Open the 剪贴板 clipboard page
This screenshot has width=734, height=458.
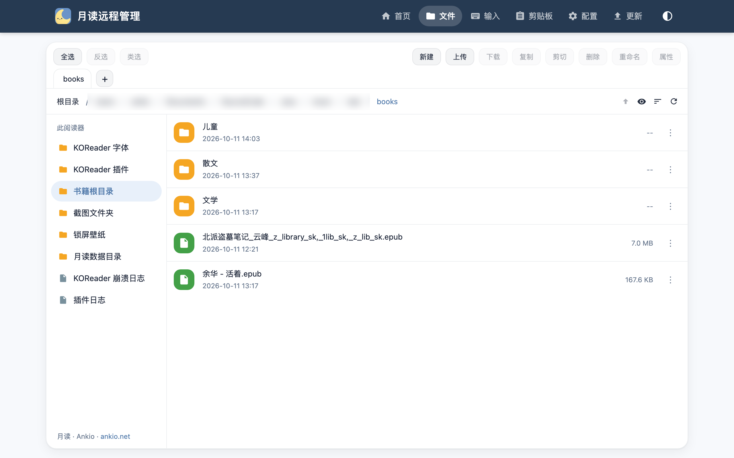[x=534, y=16]
